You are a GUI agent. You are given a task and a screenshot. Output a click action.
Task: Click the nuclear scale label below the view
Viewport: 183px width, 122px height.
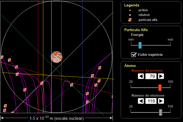[x=56, y=118]
